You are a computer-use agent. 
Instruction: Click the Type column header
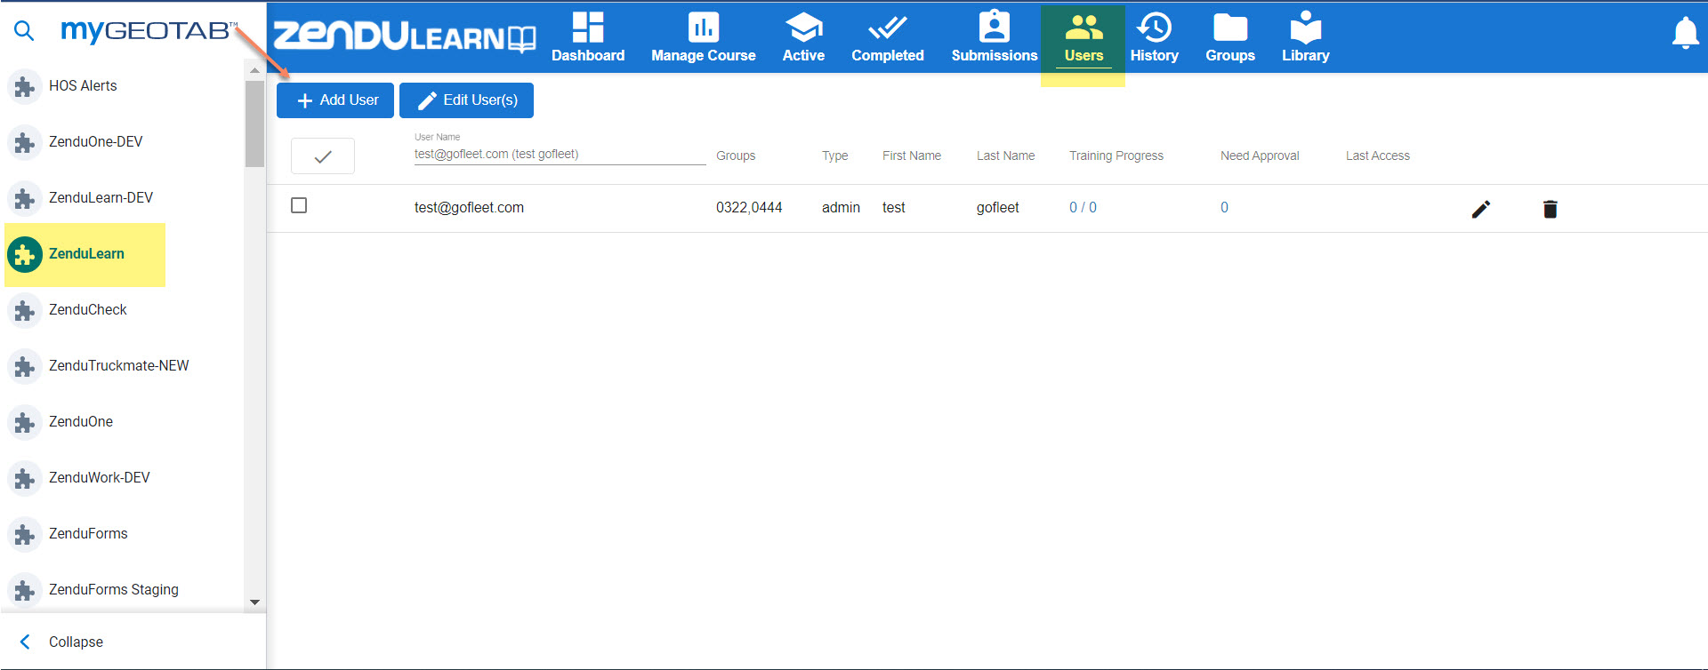tap(834, 156)
